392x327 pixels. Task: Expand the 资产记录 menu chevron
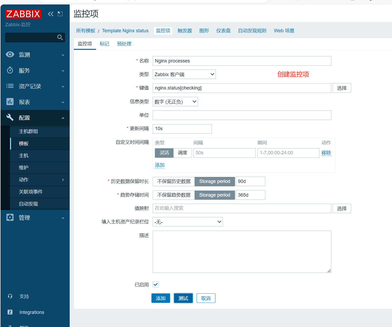(63, 87)
